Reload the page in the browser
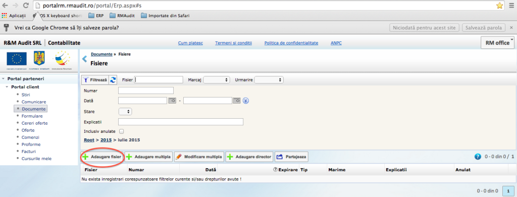The height and width of the screenshot is (197, 517). 26,6
